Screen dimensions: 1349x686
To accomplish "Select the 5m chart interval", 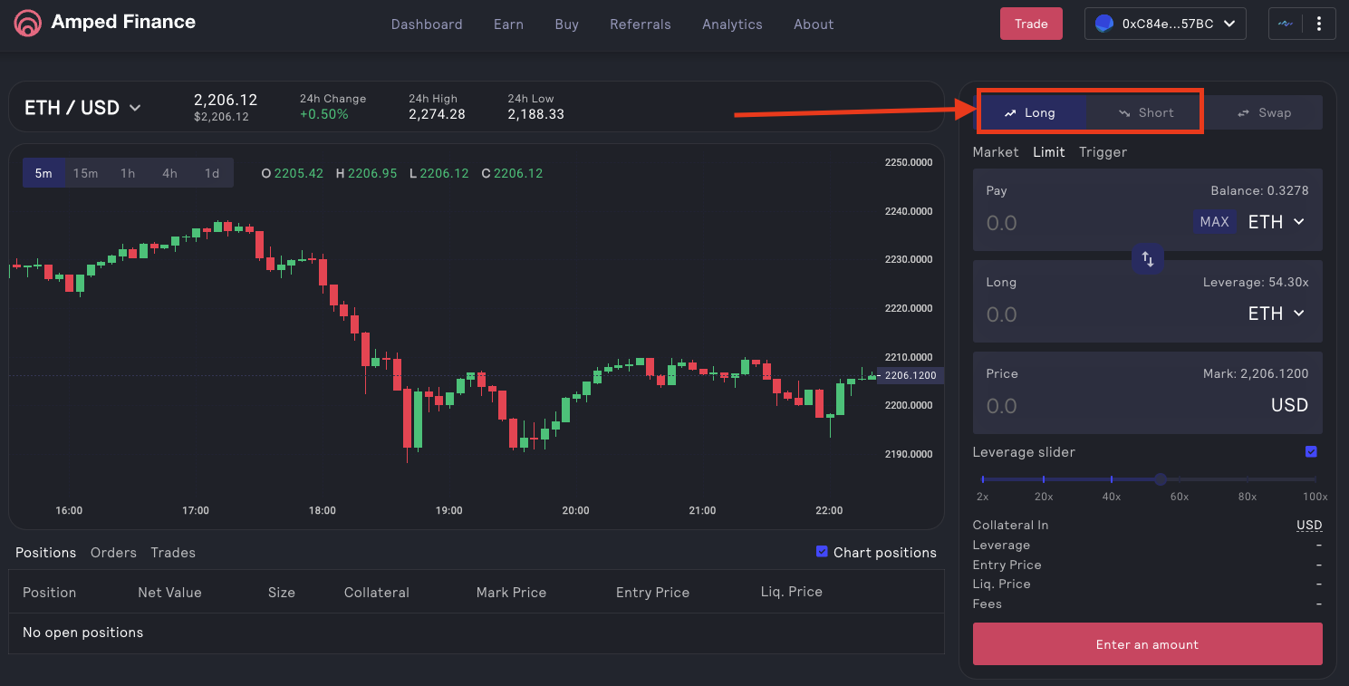I will pos(43,173).
